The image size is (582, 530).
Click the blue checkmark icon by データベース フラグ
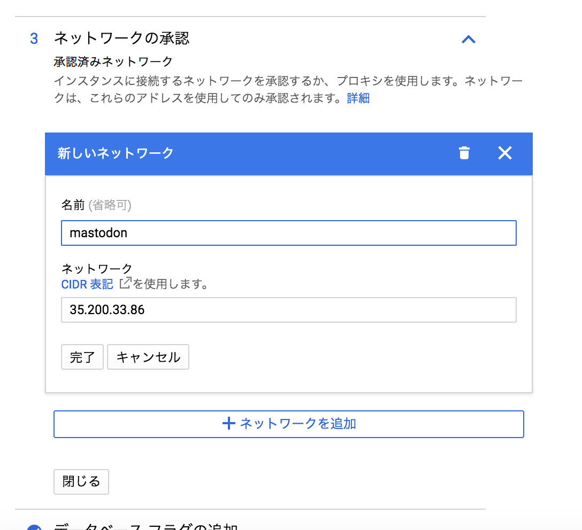[34, 527]
